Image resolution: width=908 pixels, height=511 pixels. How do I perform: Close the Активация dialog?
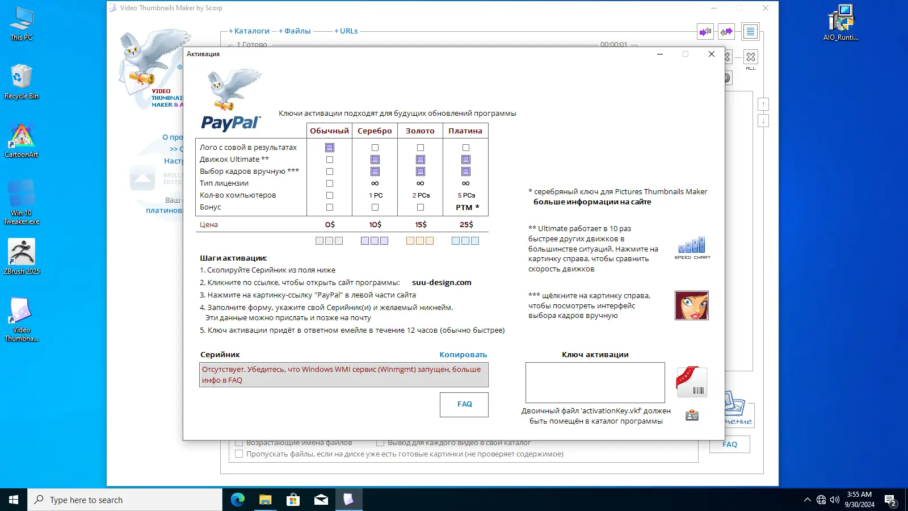(x=712, y=54)
